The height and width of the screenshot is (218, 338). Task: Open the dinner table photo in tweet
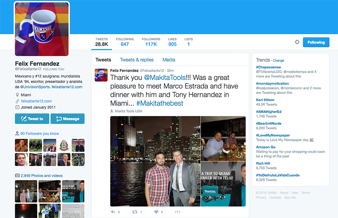(x=224, y=138)
